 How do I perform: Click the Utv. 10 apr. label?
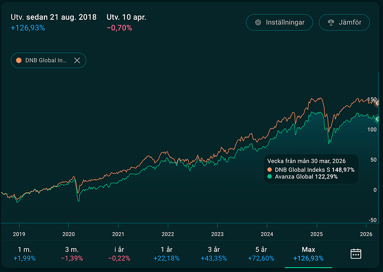click(127, 17)
